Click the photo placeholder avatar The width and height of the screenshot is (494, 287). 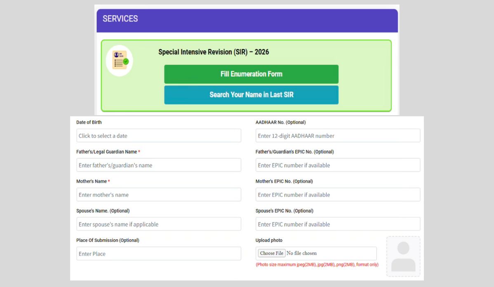[403, 256]
